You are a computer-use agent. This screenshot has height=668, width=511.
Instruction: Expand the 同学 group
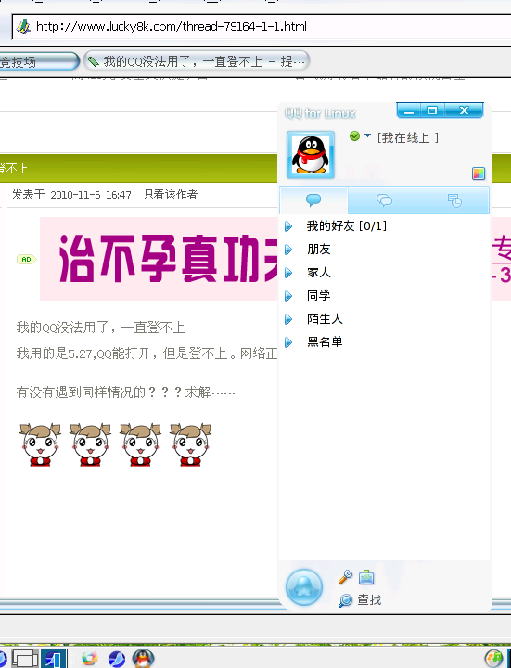288,296
